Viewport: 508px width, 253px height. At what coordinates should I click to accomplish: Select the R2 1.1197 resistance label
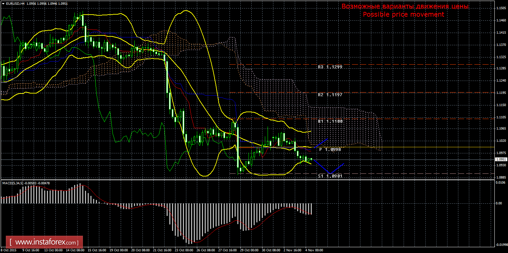coord(330,95)
